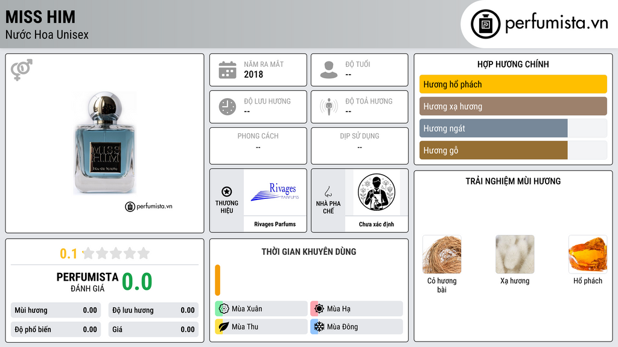This screenshot has width=618, height=347.
Task: Click the Hương hổ phách accord bar
Action: pos(513,84)
